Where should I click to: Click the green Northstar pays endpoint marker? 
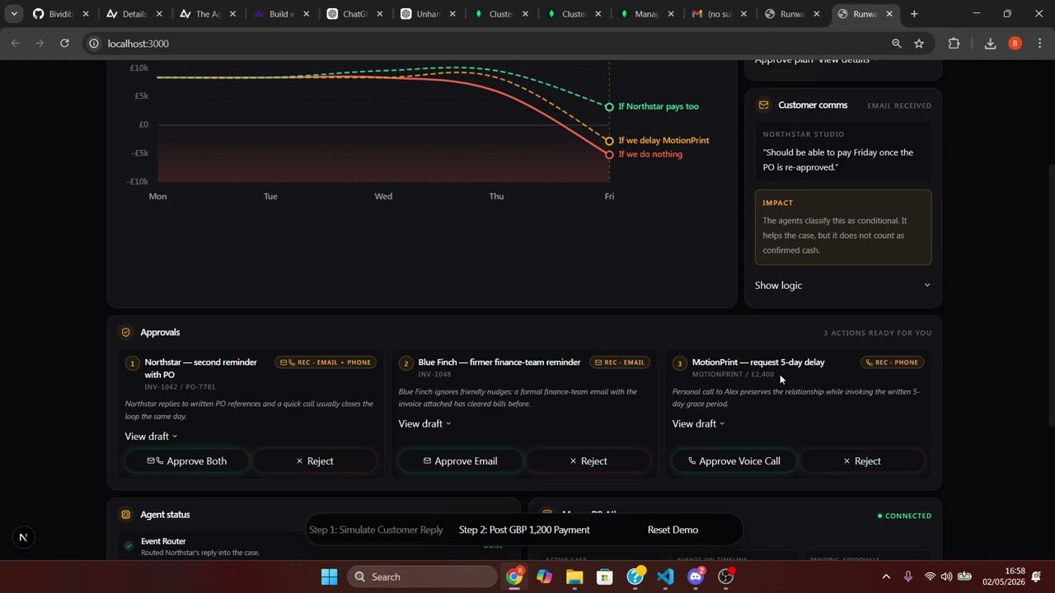(x=609, y=107)
